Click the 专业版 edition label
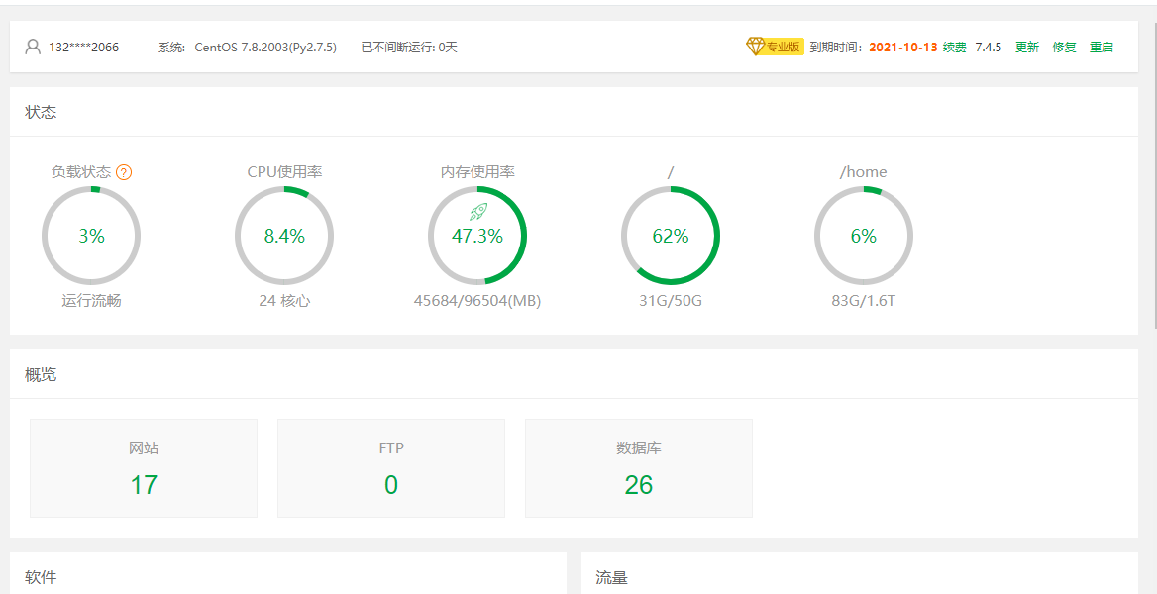 coord(783,47)
